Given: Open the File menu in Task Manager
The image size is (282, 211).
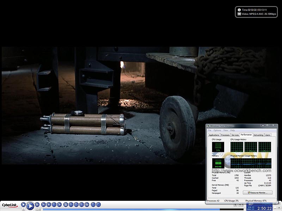Looking at the screenshot, I should [x=209, y=130].
